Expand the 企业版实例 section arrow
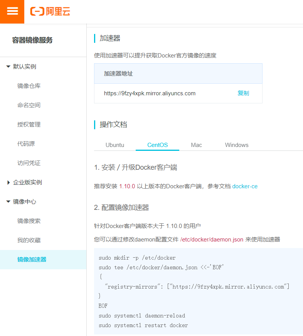 [x=8, y=182]
